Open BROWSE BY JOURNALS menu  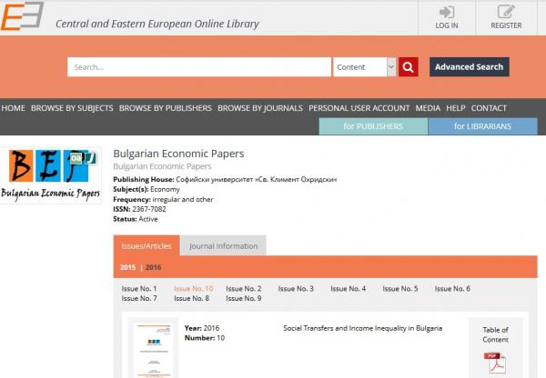[260, 108]
